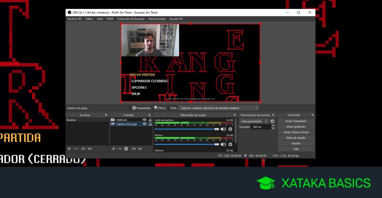Viewport: 382px width, 198px height.
Task: Open Filtros for the selected source
Action: tap(160, 108)
